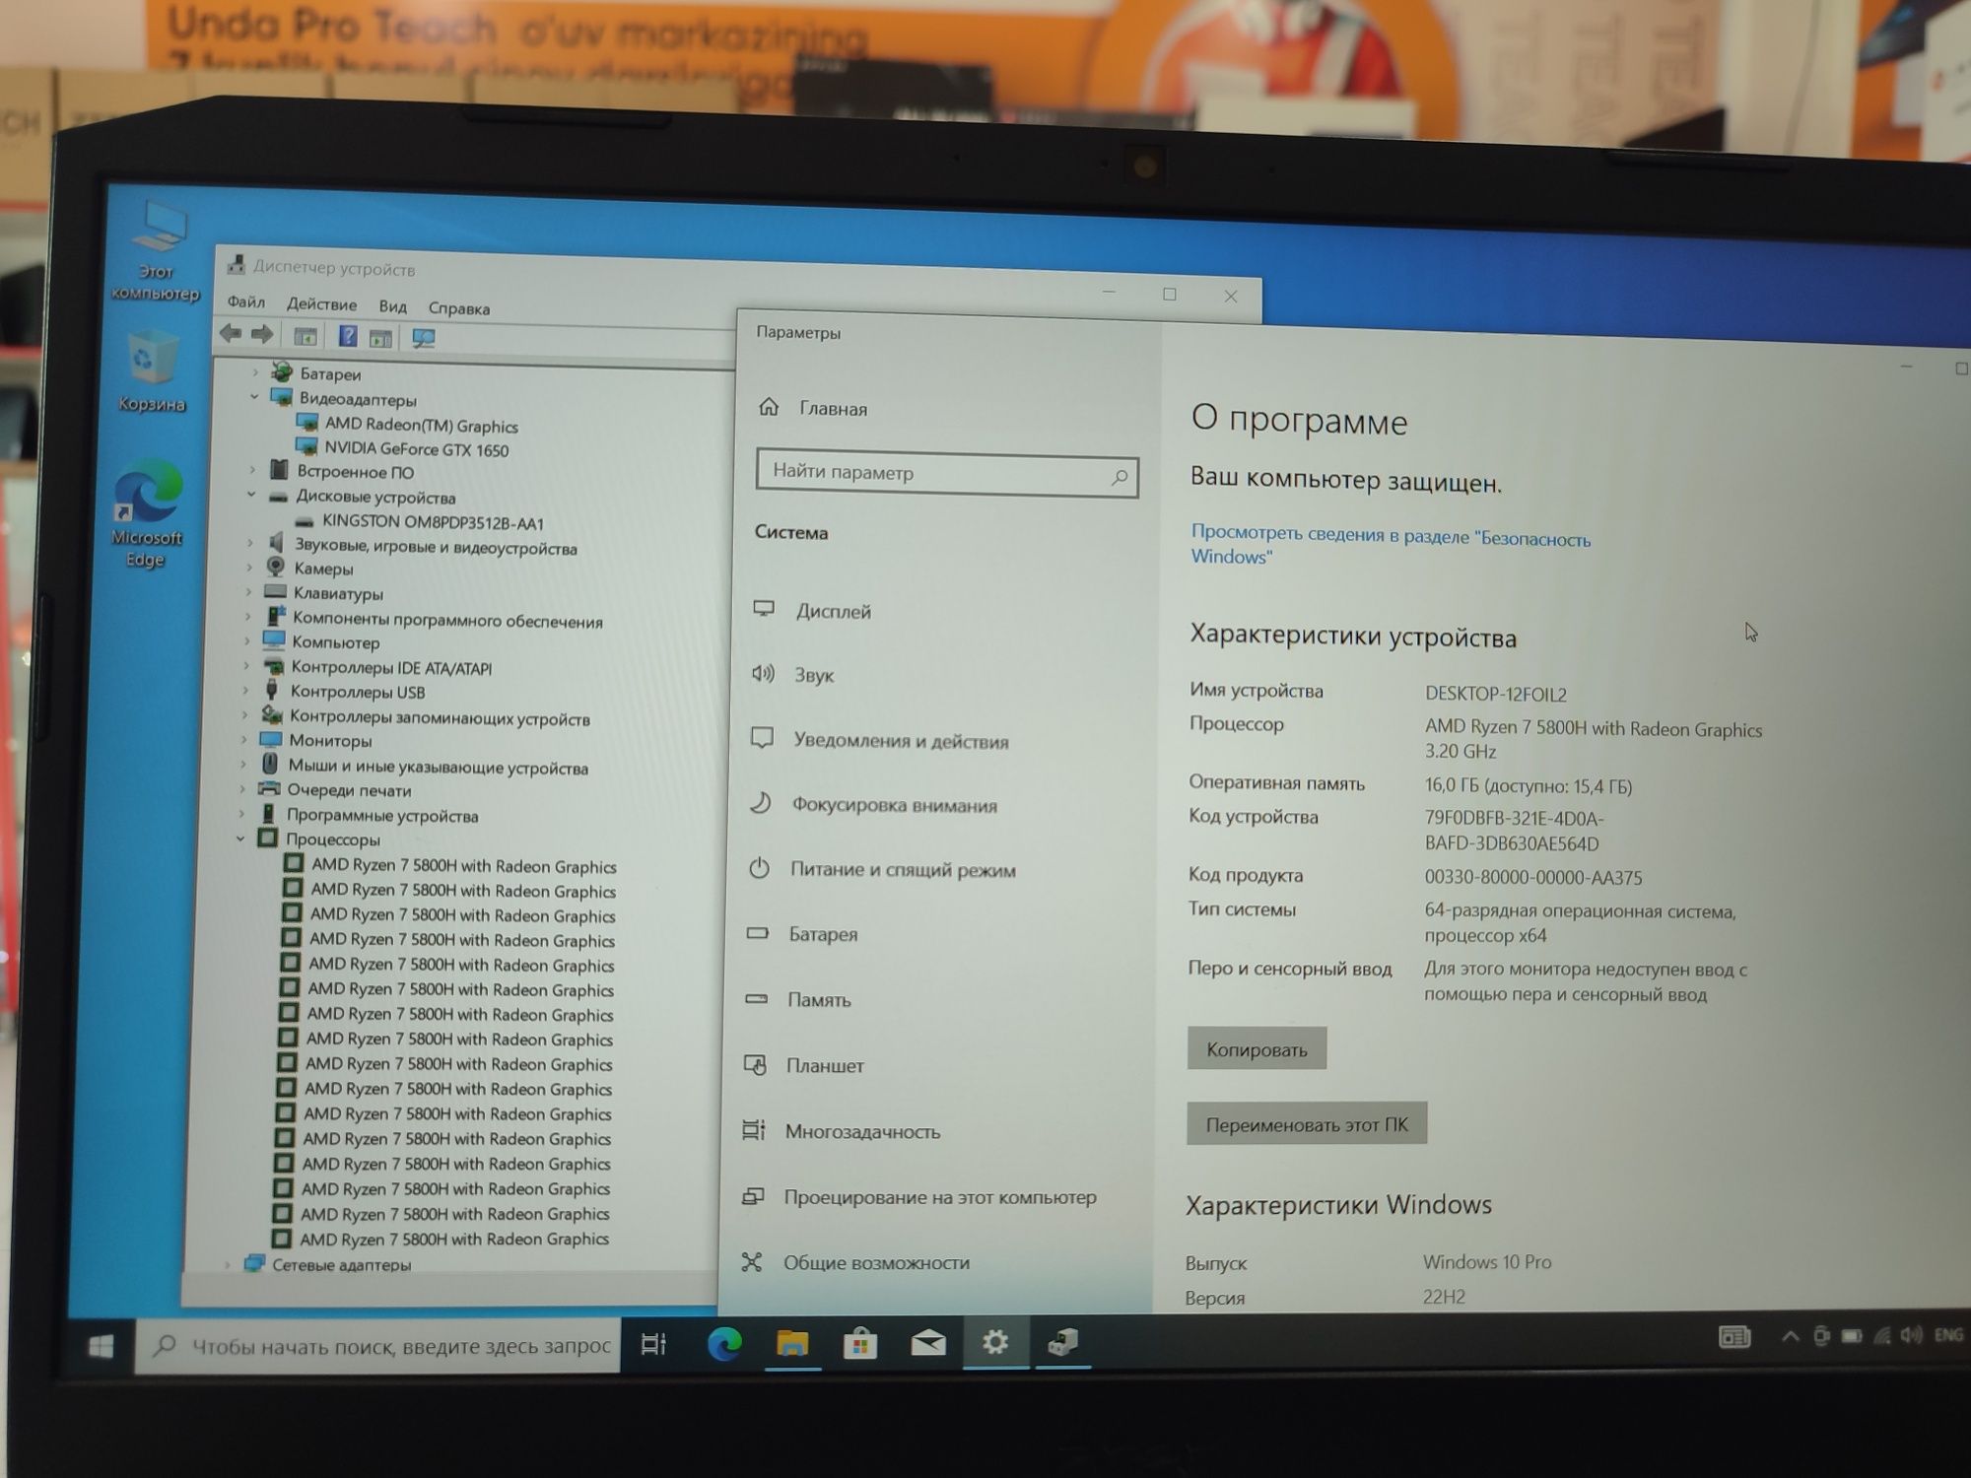
Task: Open Дисплей settings section
Action: tap(813, 610)
